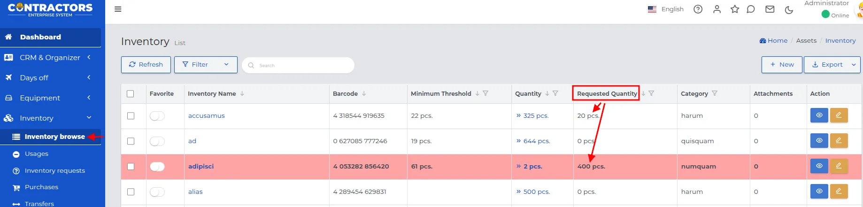Image resolution: width=863 pixels, height=207 pixels.
Task: Check the checkbox for ad row
Action: [x=131, y=141]
